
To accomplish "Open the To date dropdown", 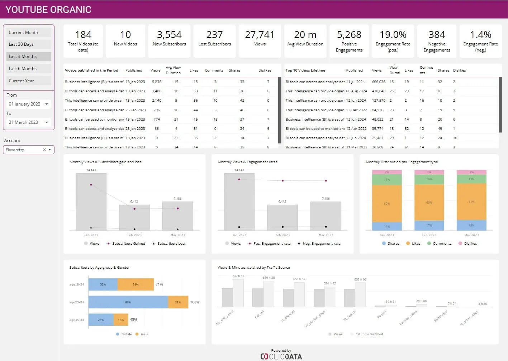I will click(47, 122).
